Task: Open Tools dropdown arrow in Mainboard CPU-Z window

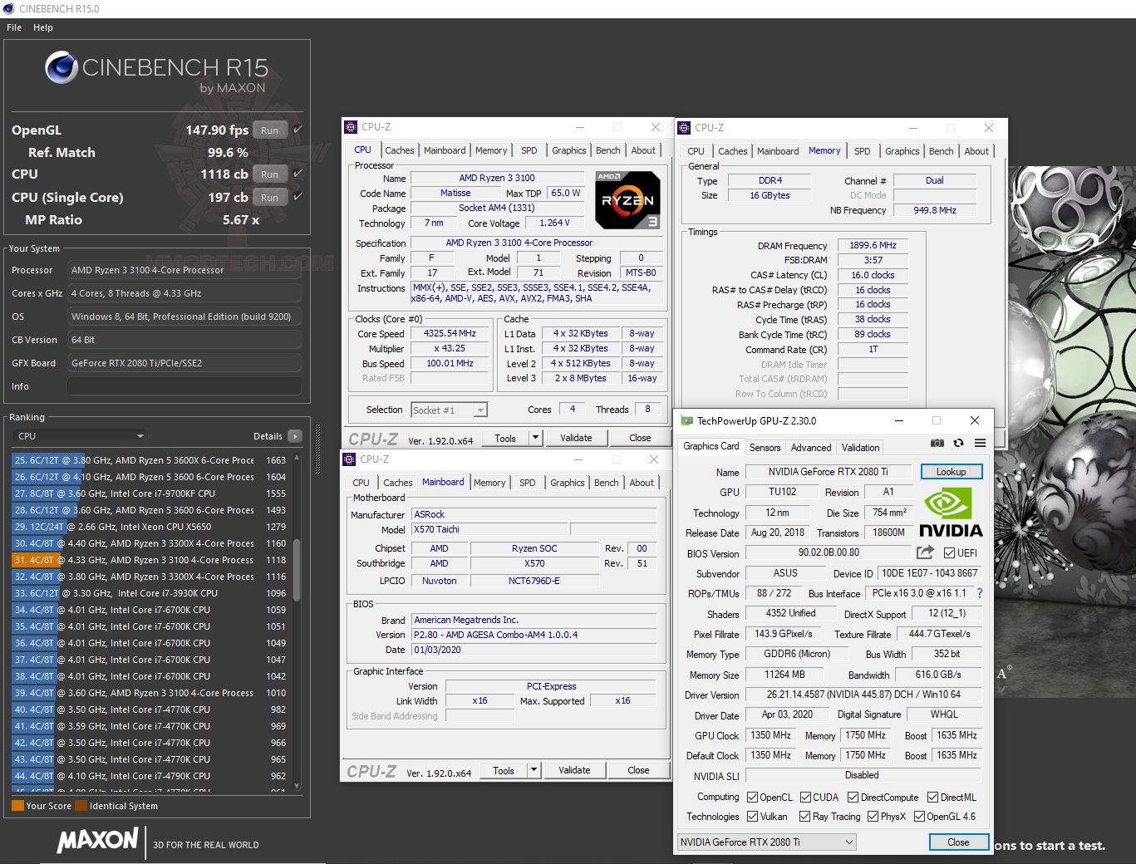Action: [x=534, y=770]
